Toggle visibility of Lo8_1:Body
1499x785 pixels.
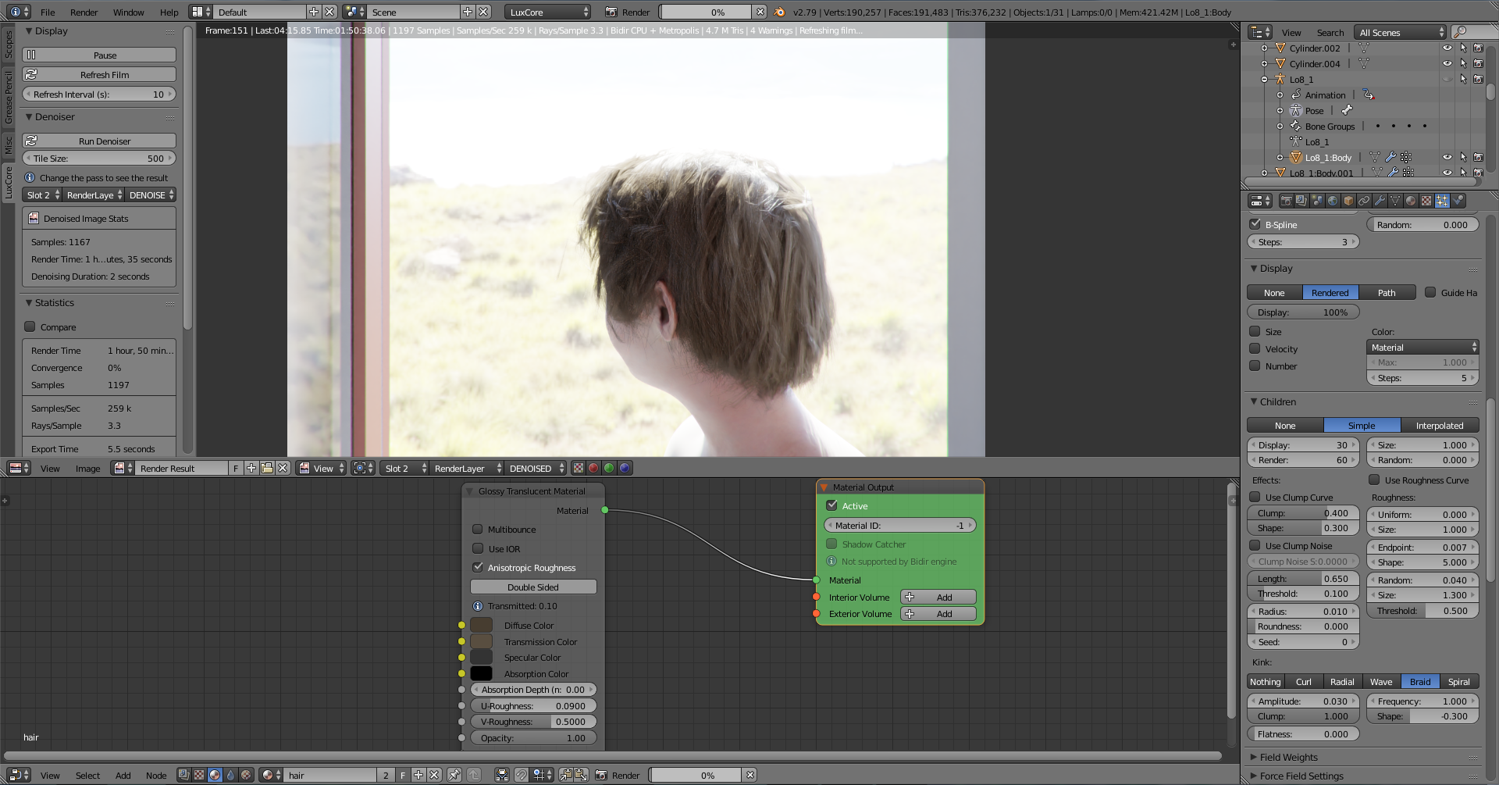(1447, 157)
